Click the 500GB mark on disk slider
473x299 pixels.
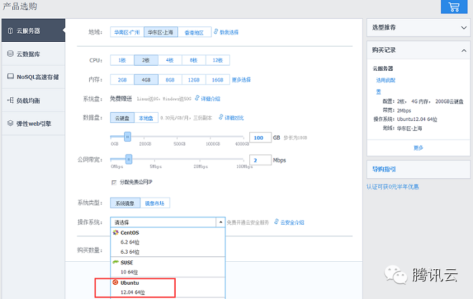(180, 144)
